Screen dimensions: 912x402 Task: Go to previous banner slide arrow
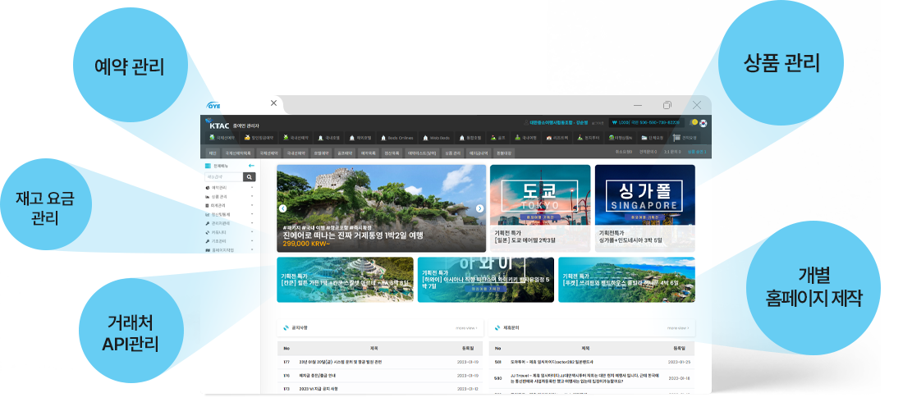pyautogui.click(x=283, y=208)
